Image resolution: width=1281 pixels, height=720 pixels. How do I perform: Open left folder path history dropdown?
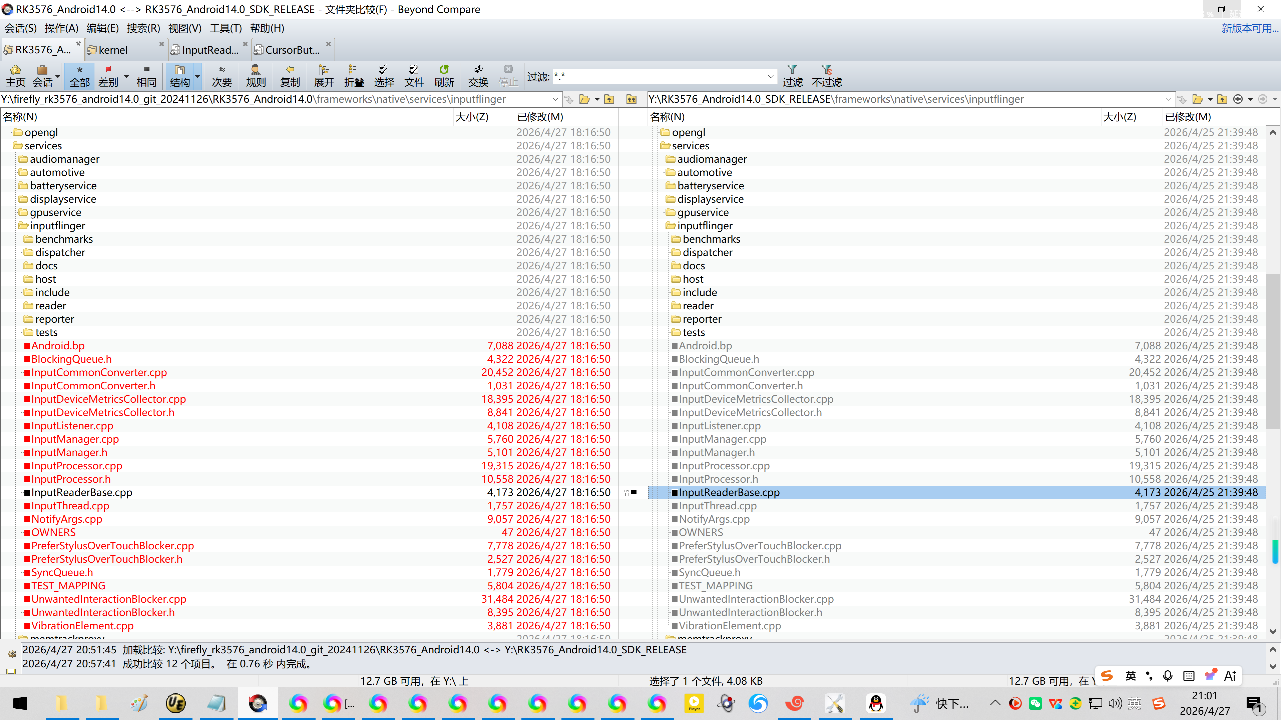[555, 99]
